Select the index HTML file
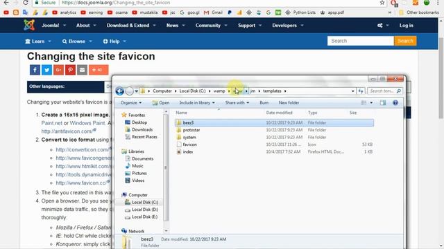Image resolution: width=444 pixels, height=249 pixels. click(188, 151)
